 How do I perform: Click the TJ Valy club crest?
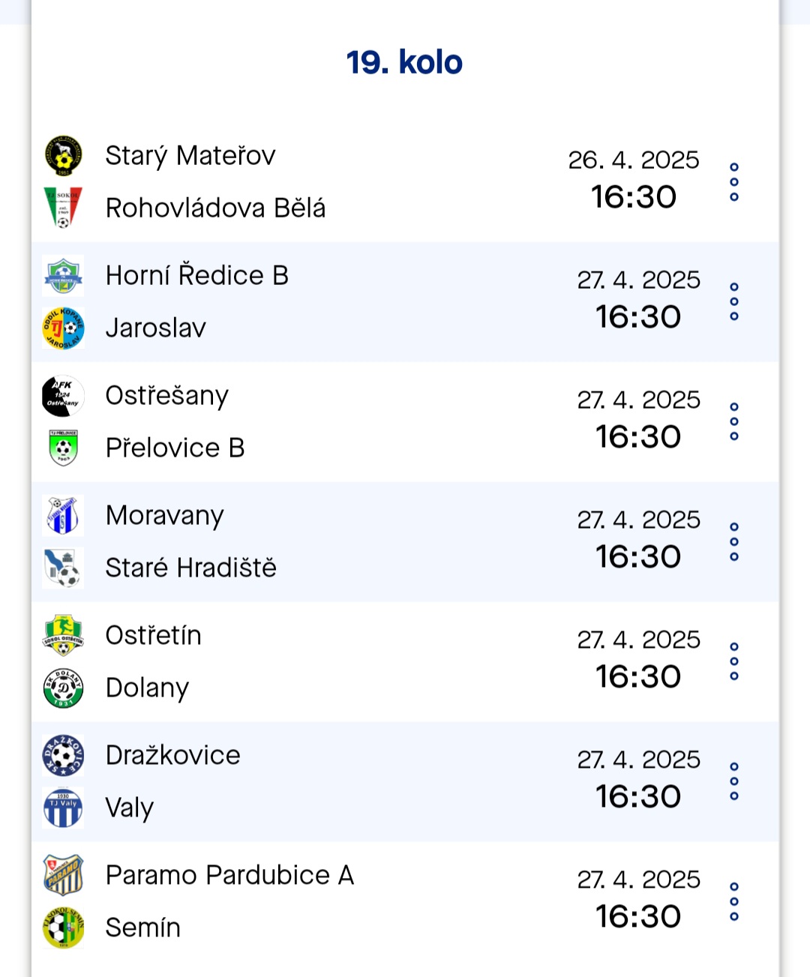(63, 808)
